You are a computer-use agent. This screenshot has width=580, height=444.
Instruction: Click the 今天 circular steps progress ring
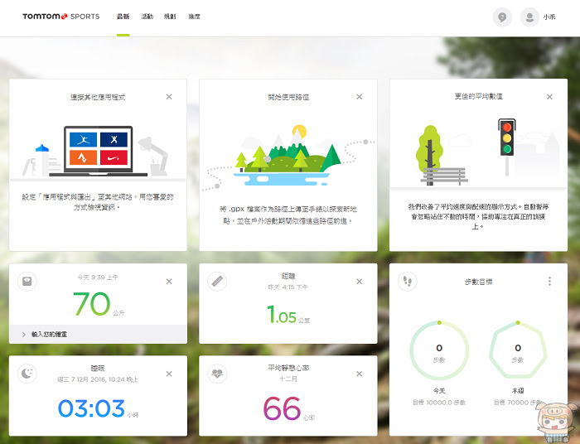point(439,350)
